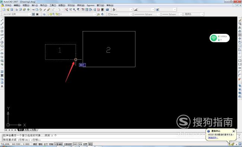Select the Ellipse tool
Viewport: 242px width, 147px height.
(2, 53)
